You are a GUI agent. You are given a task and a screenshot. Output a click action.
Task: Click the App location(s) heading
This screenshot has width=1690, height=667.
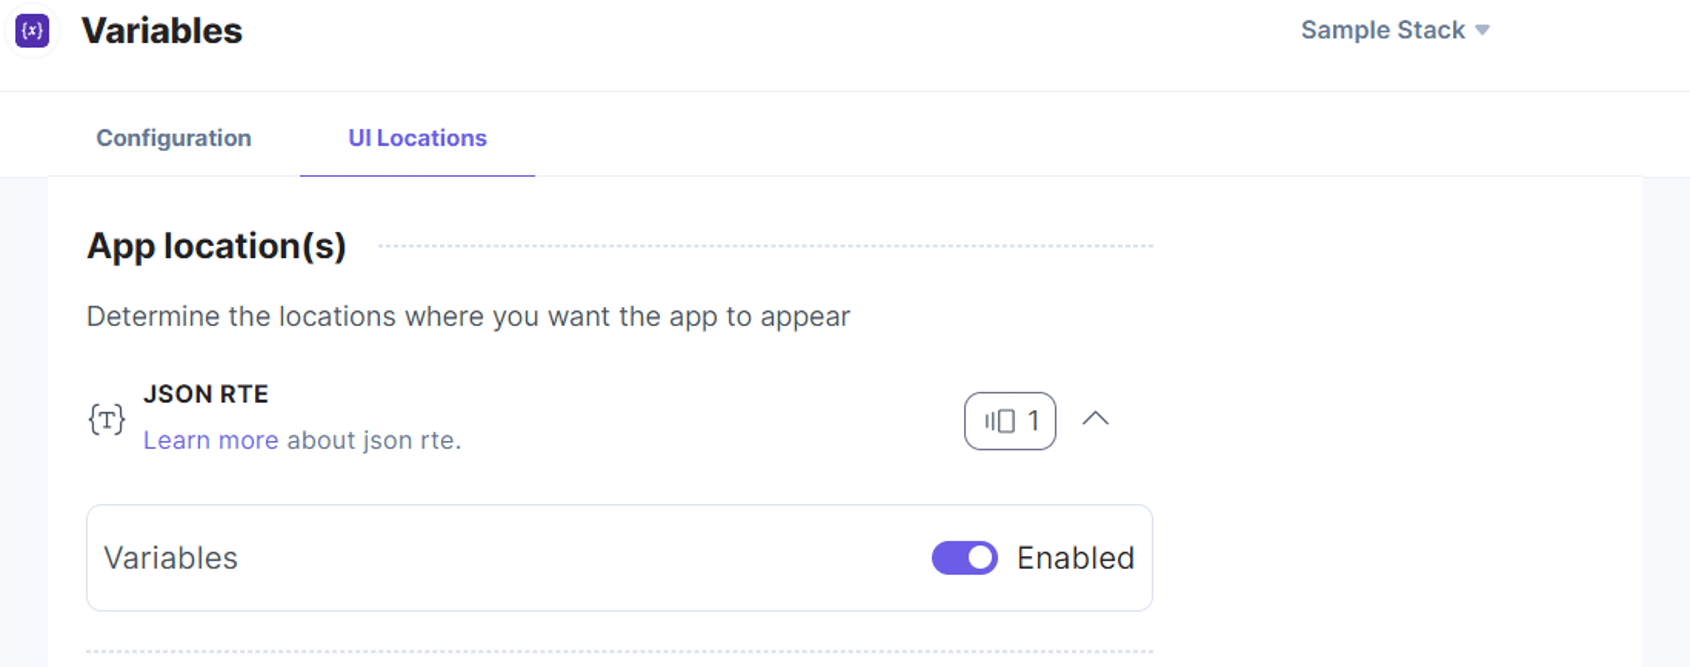(x=217, y=246)
